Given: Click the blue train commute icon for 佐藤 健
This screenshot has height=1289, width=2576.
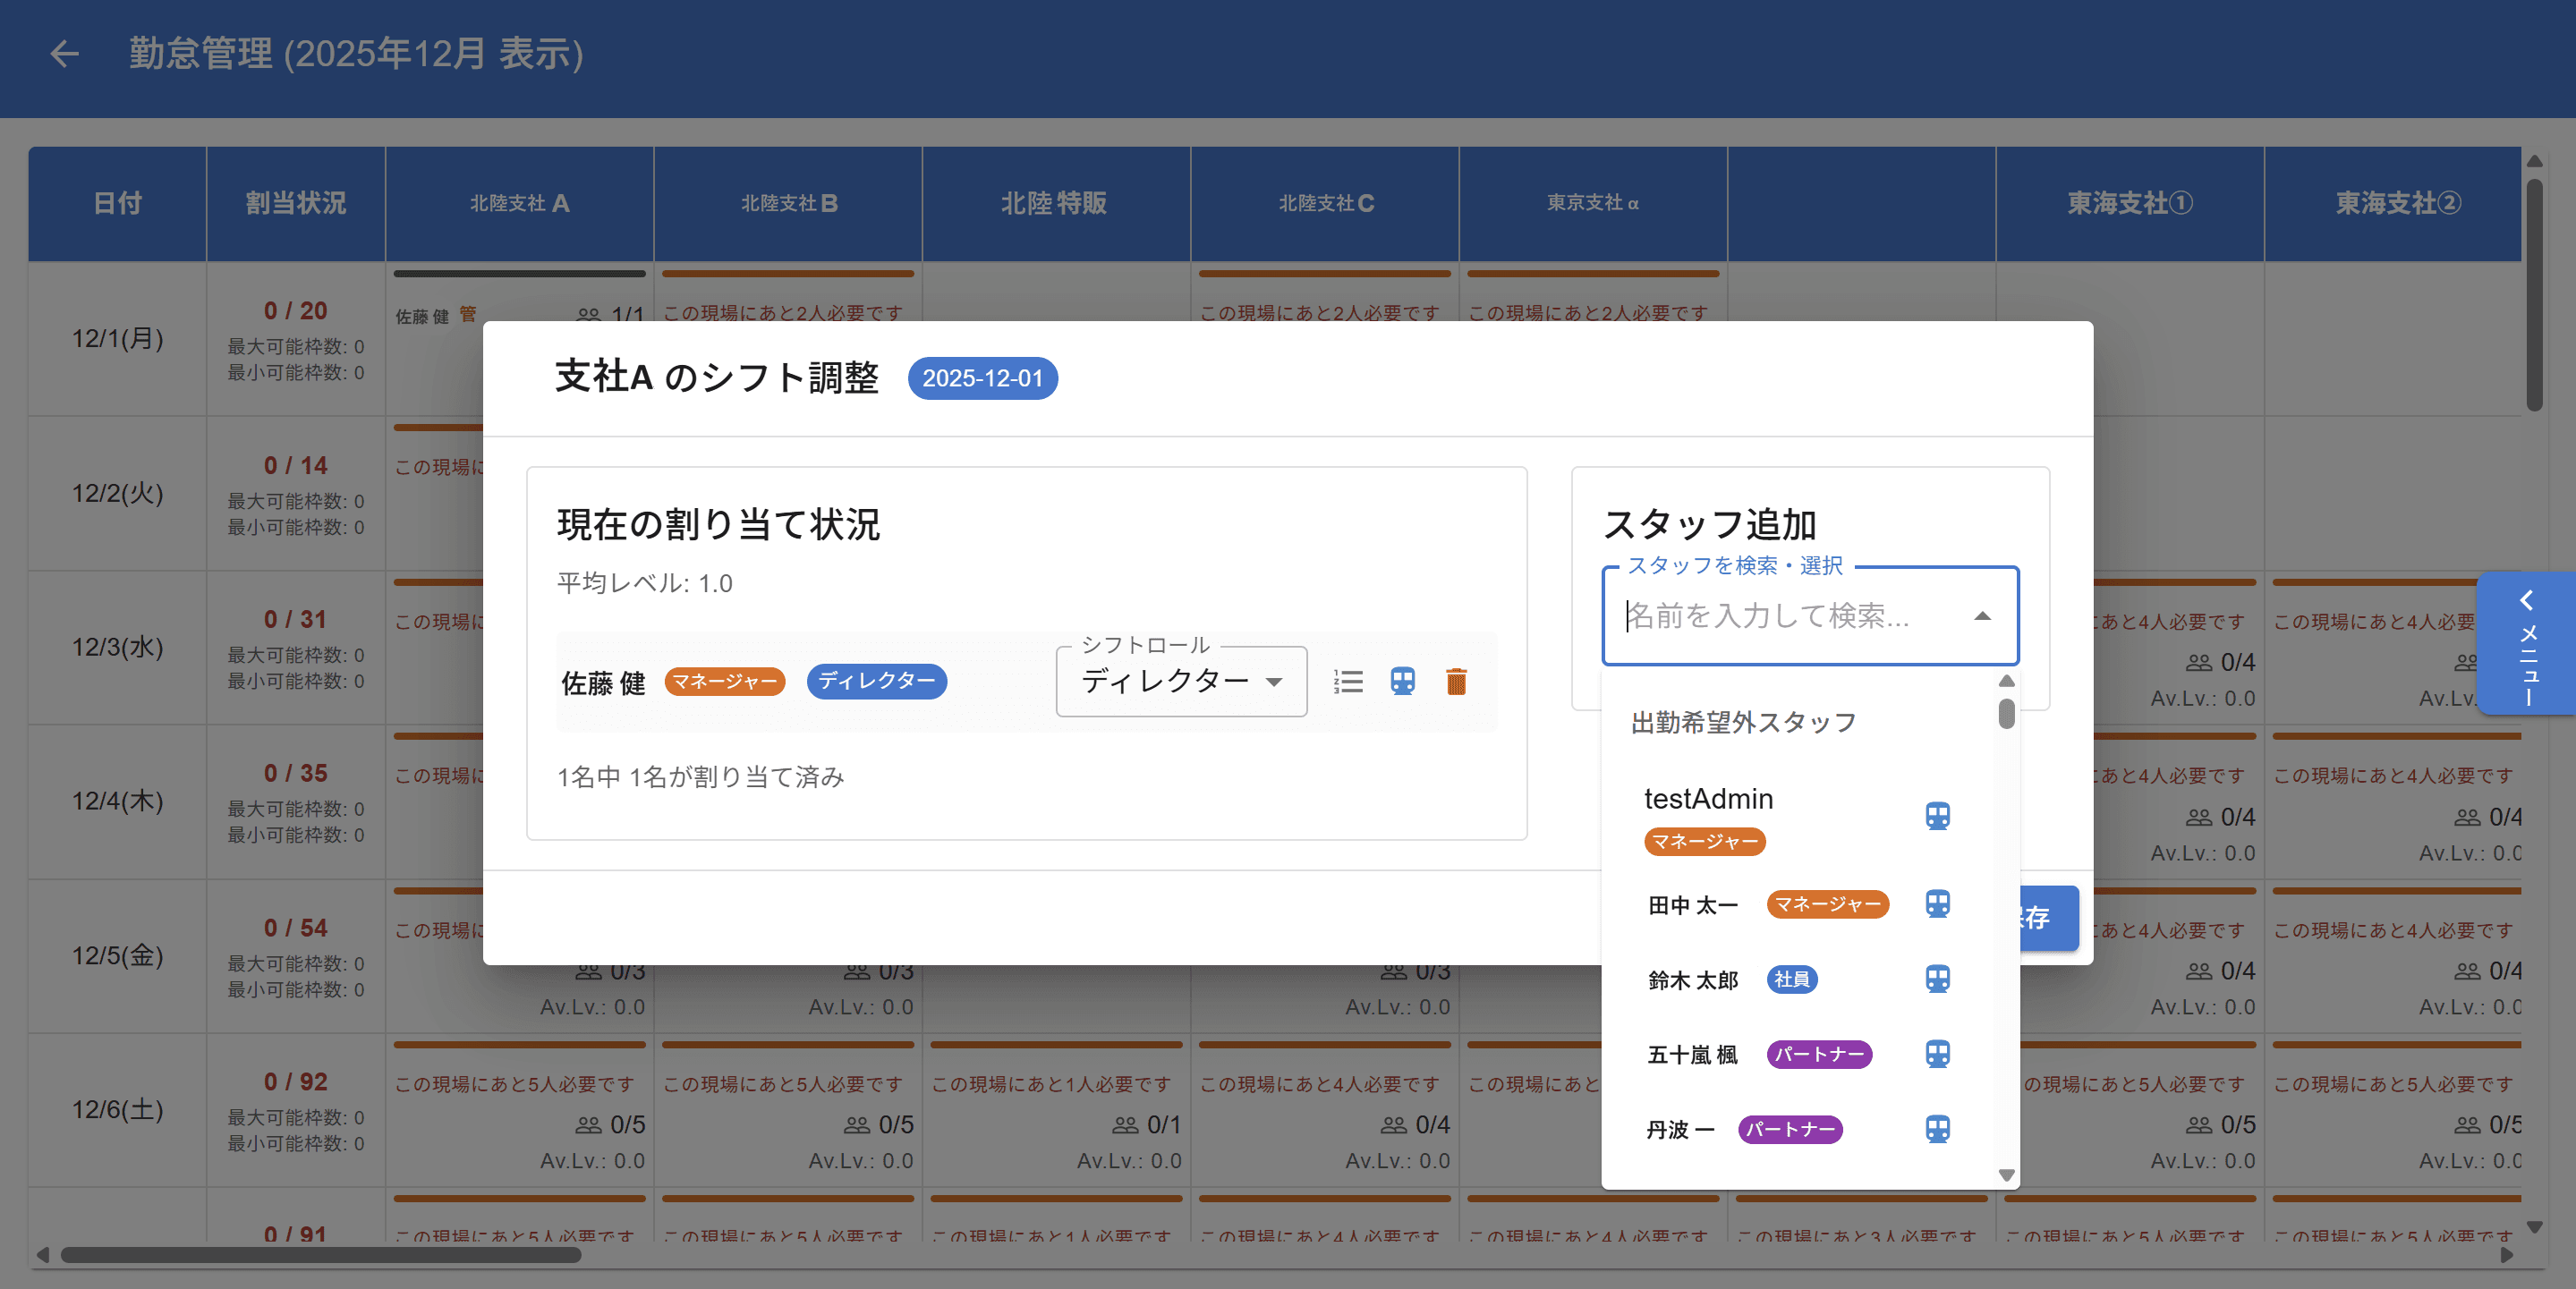Looking at the screenshot, I should (x=1402, y=681).
